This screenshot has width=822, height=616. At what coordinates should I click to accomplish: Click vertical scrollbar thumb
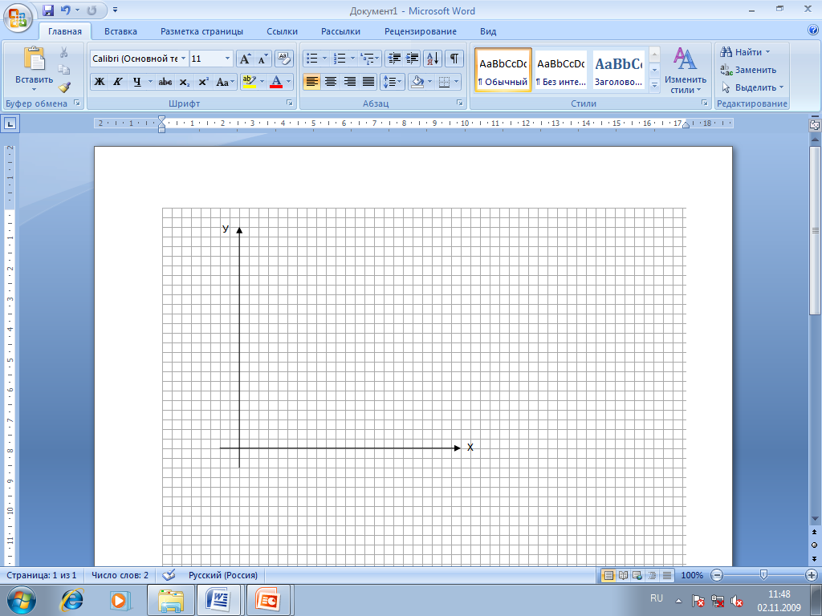click(815, 230)
